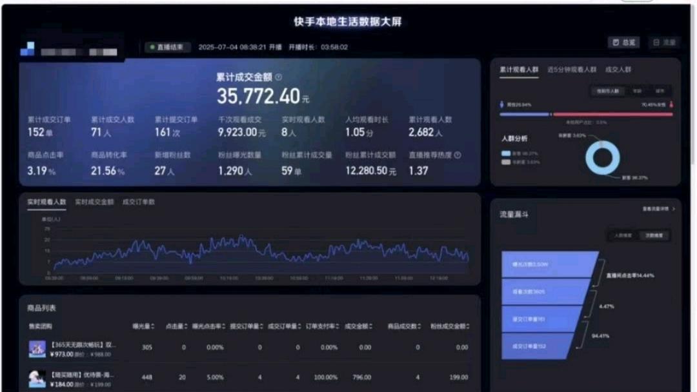This screenshot has width=697, height=392.
Task: Click 粉丝曝光数量 value 1,290
Action: (x=230, y=171)
